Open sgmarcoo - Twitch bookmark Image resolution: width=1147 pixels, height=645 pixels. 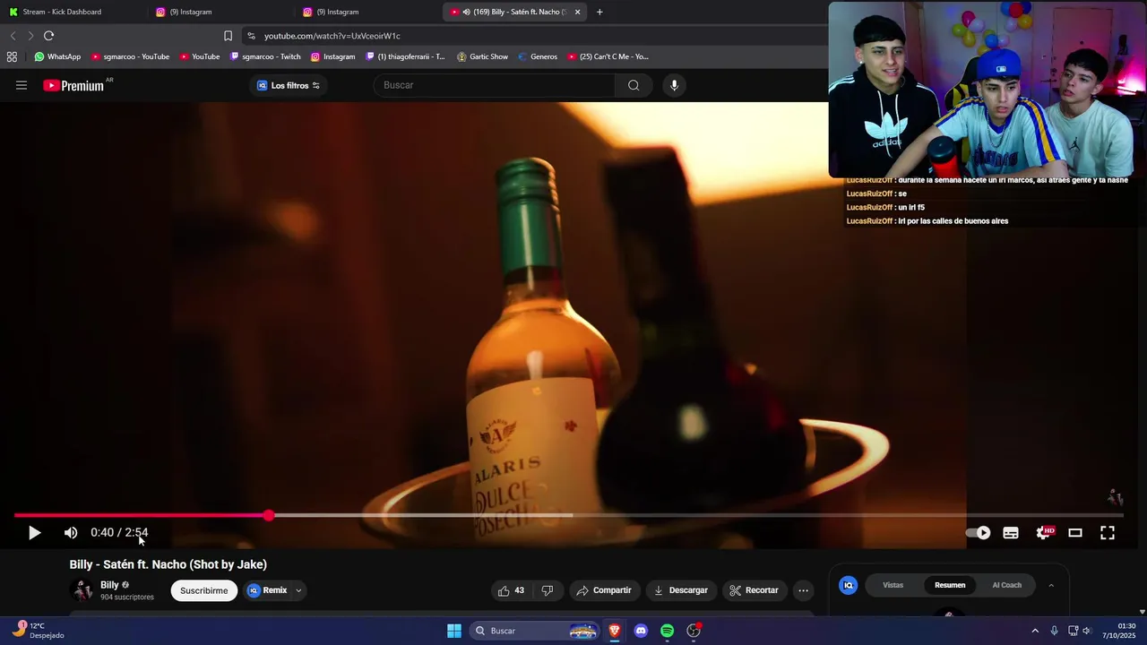265,56
